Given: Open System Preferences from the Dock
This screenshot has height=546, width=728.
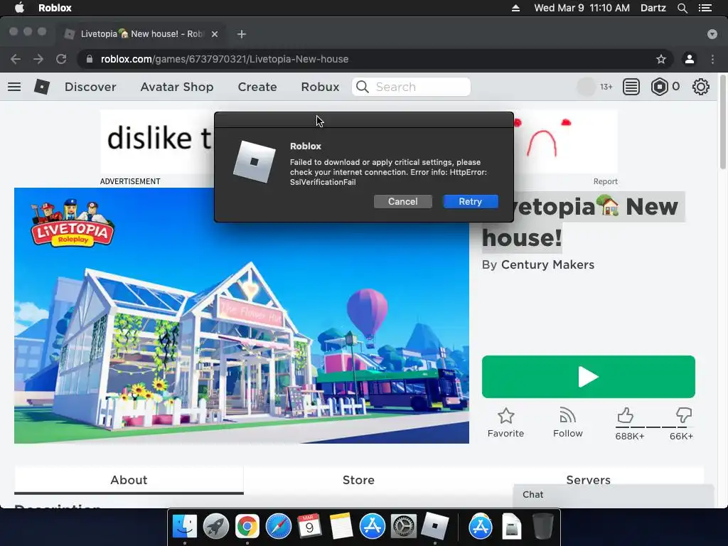Looking at the screenshot, I should 404,527.
